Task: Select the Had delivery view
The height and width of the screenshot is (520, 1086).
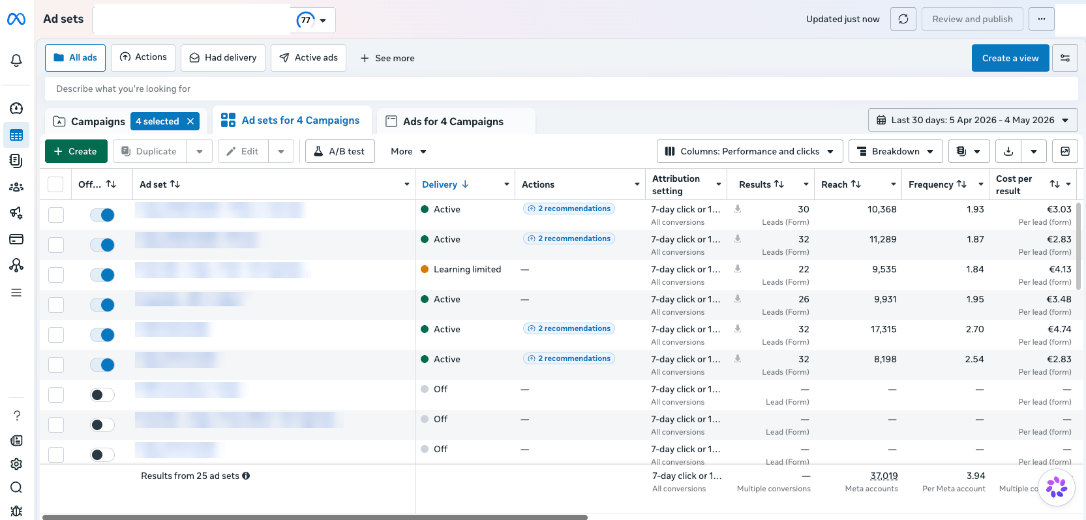Action: (x=223, y=57)
